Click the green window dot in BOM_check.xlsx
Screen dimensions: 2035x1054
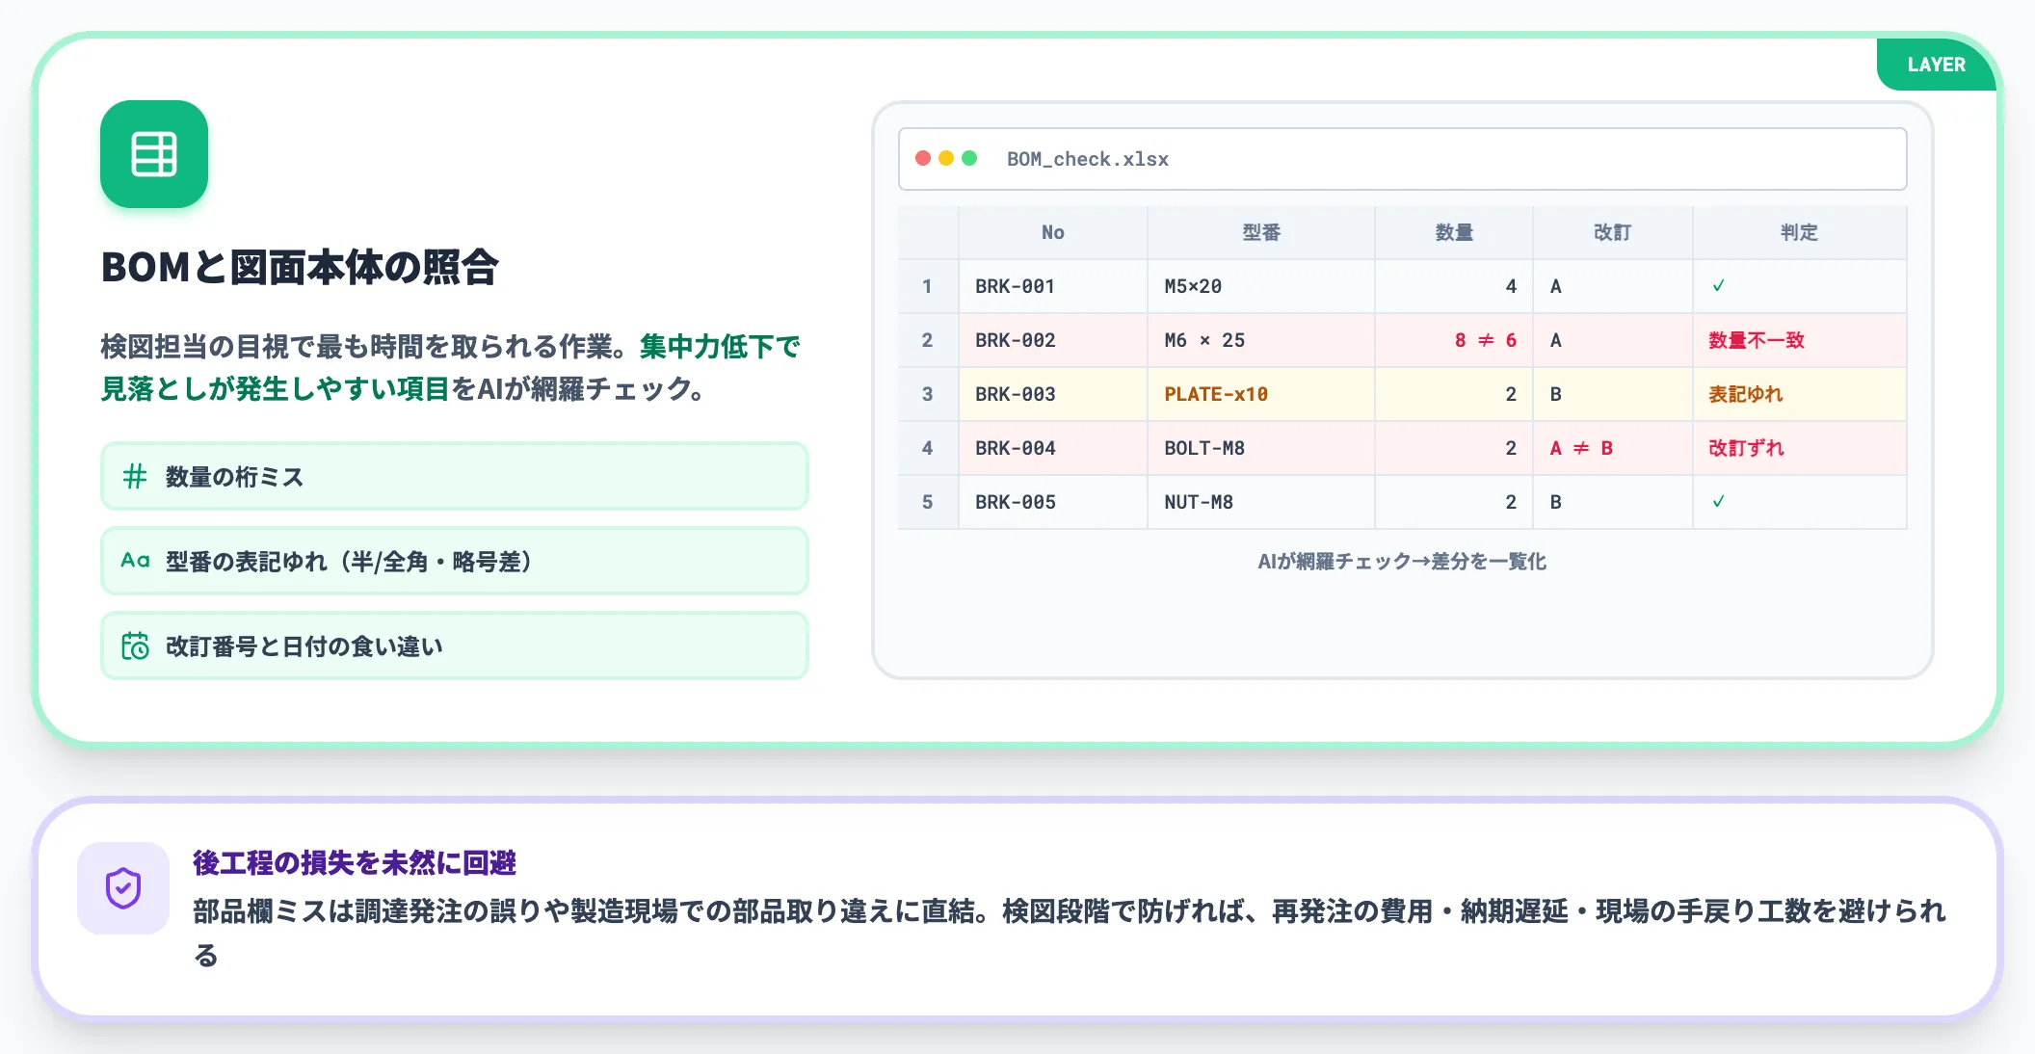pyautogui.click(x=969, y=158)
